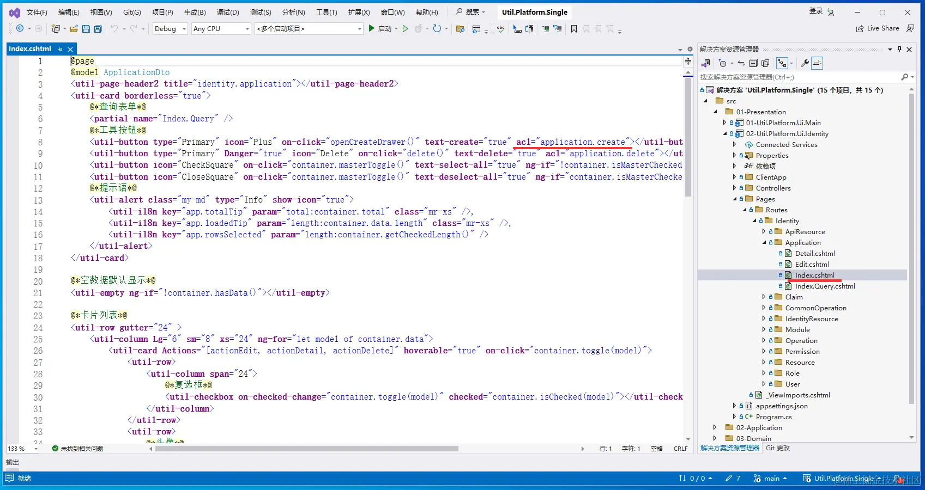Open the zoom level 133 % dropdown
Viewport: 925px width, 490px height.
pos(22,449)
